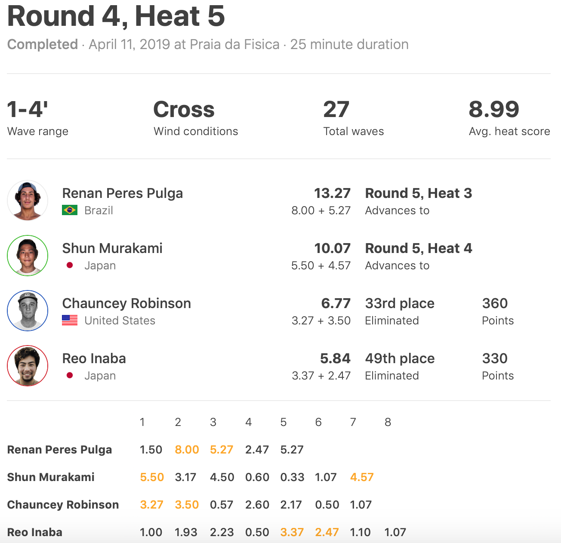Select Renan's 8.00 wave score

click(x=187, y=450)
